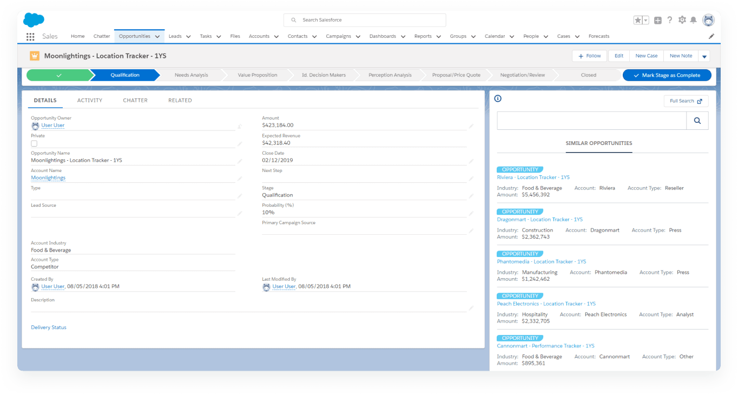This screenshot has height=395, width=738.
Task: Switch to the RELATED tab
Action: pos(180,100)
